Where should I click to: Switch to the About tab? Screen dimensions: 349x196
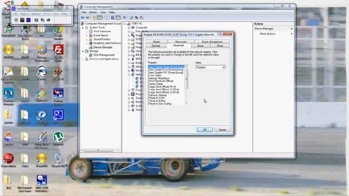pos(200,46)
